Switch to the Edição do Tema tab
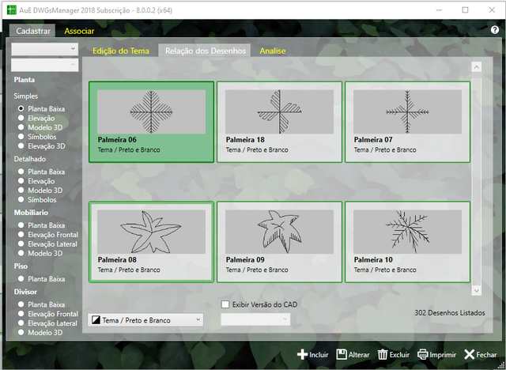Image resolution: width=506 pixels, height=370 pixels. pyautogui.click(x=120, y=51)
